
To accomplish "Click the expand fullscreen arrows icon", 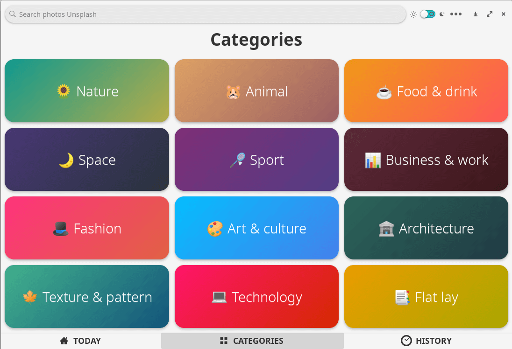I will click(490, 14).
